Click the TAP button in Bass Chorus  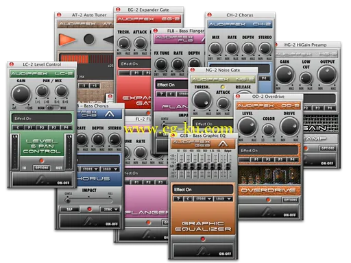pos(69,209)
